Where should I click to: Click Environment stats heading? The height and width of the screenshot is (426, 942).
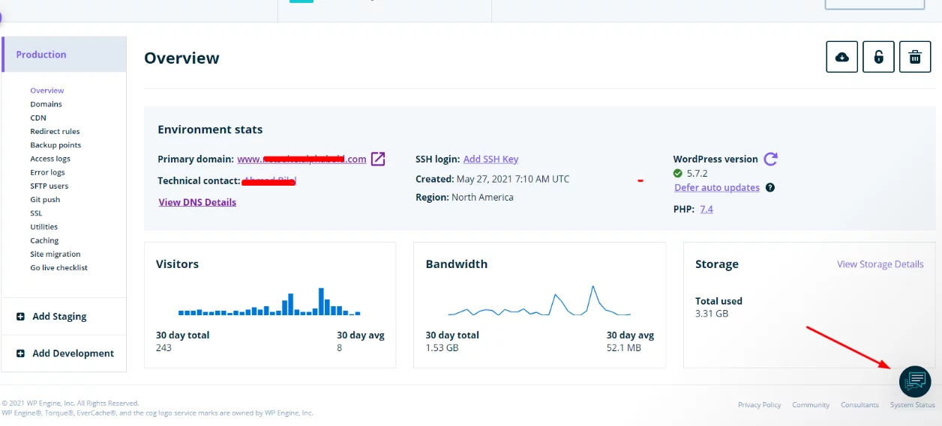point(210,130)
